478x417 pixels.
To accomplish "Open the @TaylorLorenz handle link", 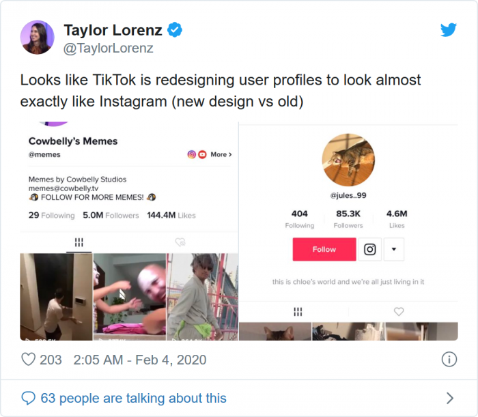I will pos(108,48).
